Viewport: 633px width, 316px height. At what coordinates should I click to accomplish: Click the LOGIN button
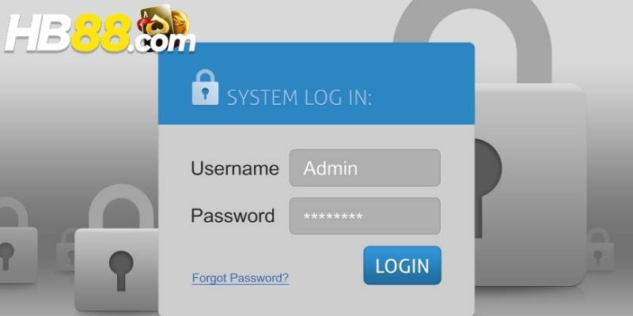(402, 265)
